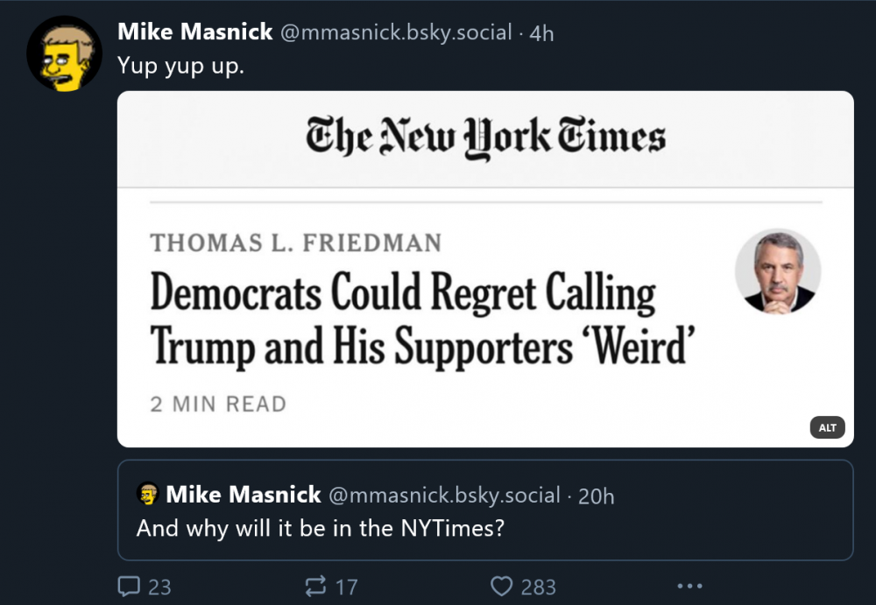The height and width of the screenshot is (605, 876).
Task: Click the 17 reposts count
Action: click(346, 587)
